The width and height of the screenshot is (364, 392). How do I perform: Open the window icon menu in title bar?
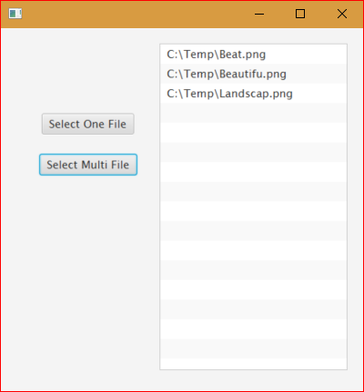[15, 14]
